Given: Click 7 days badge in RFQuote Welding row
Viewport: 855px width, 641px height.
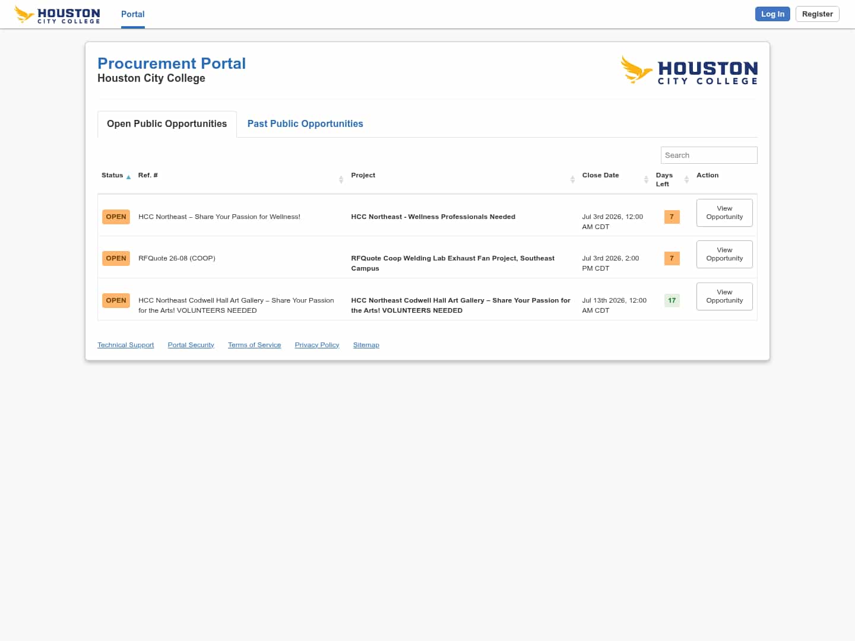Looking at the screenshot, I should point(672,258).
